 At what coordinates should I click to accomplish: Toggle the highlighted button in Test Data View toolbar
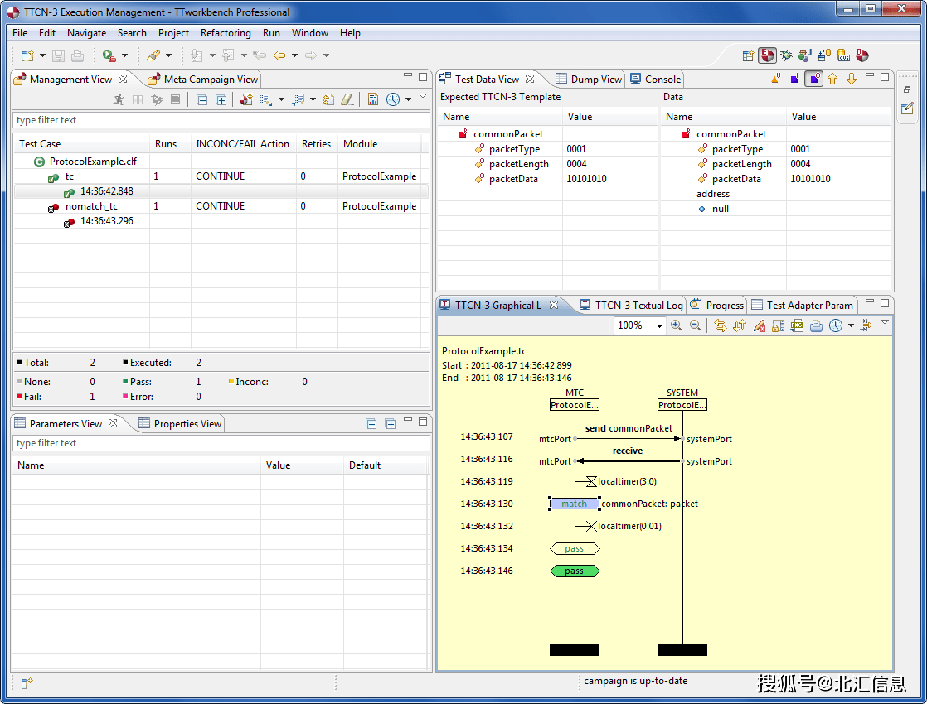coord(814,80)
